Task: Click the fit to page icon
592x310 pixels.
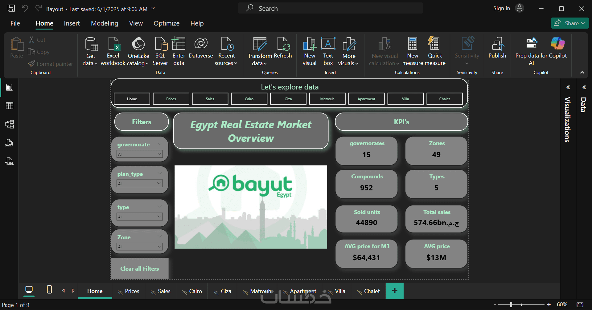Action: click(580, 305)
